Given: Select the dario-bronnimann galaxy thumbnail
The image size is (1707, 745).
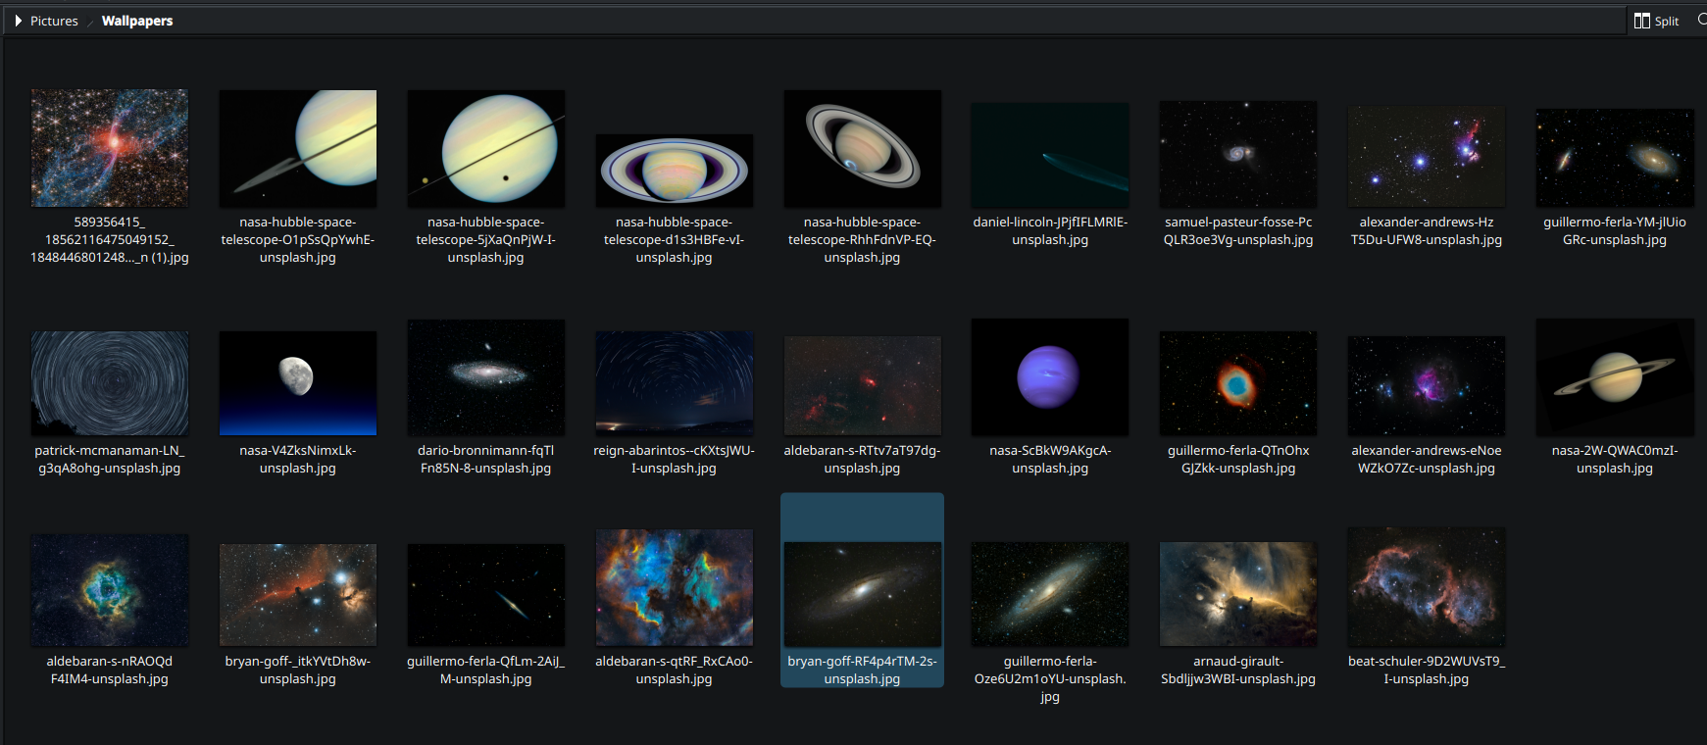Looking at the screenshot, I should (x=486, y=377).
